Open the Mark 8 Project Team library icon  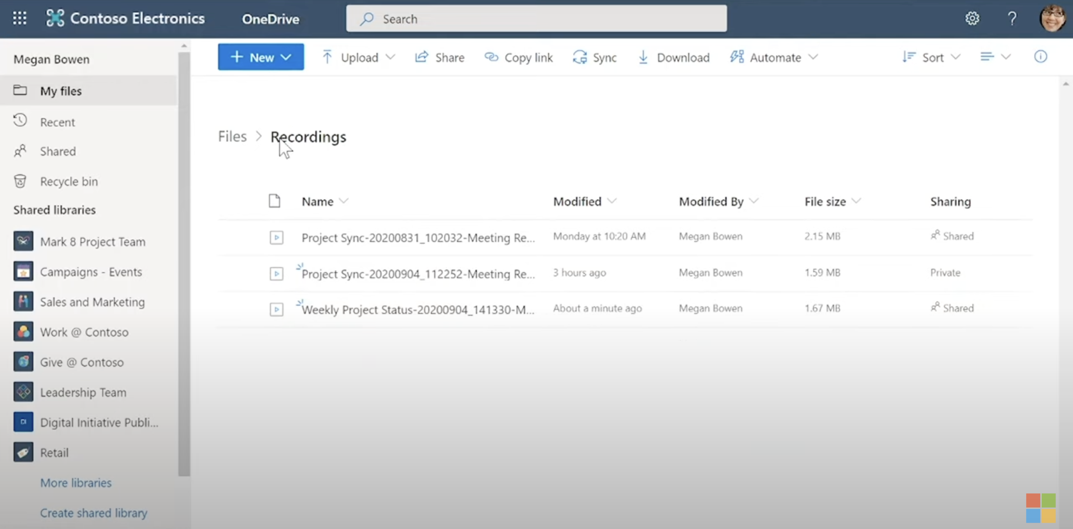pyautogui.click(x=23, y=241)
